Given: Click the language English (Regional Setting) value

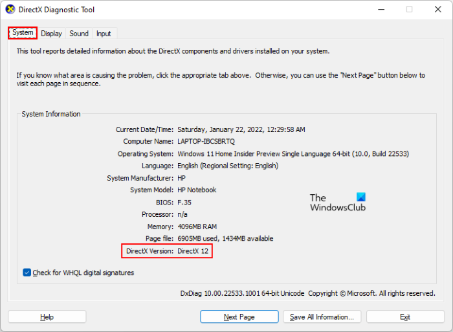Looking at the screenshot, I should (x=228, y=166).
